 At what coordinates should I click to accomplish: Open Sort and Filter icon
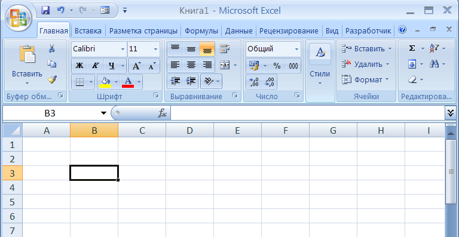[434, 48]
